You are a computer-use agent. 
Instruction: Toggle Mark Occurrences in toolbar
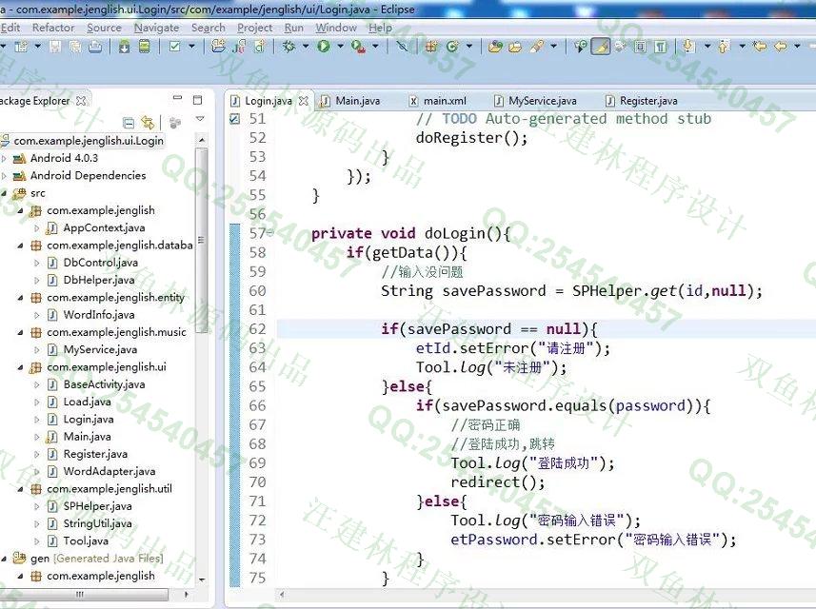click(601, 47)
